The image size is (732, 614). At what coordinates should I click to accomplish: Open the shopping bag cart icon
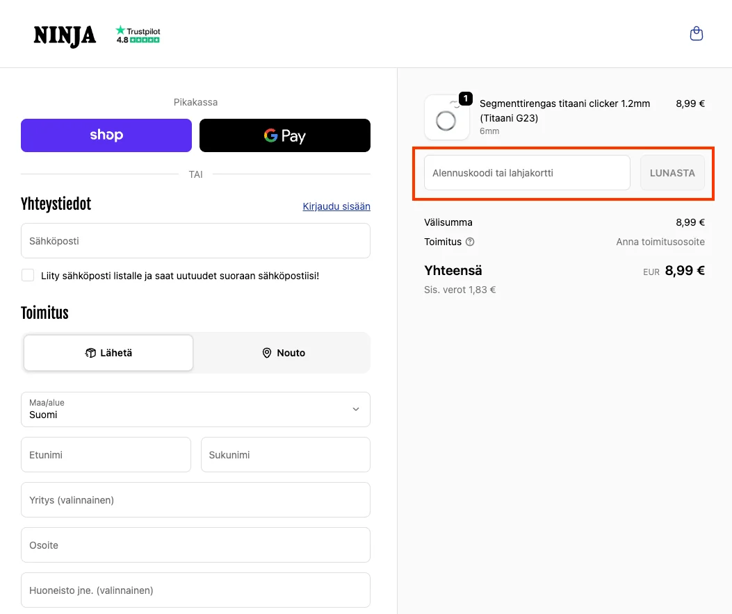click(696, 33)
